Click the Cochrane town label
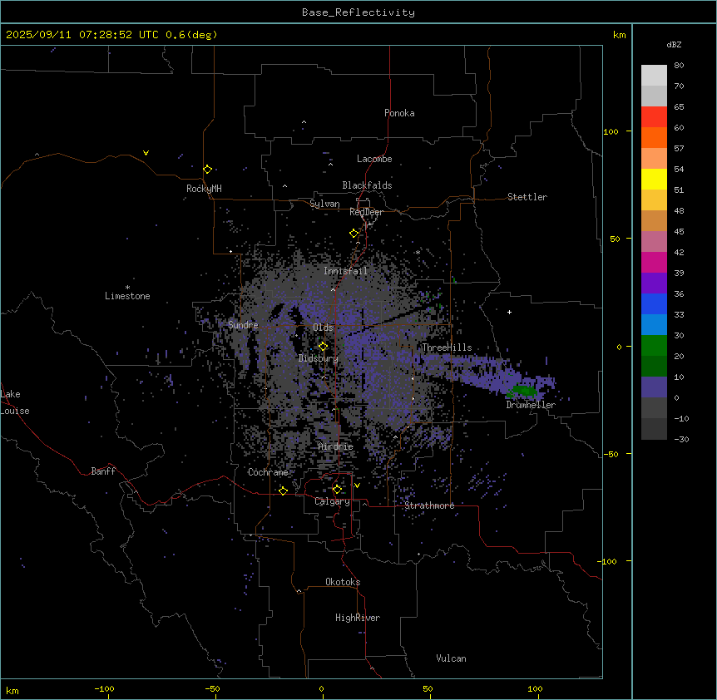Viewport: 717px width, 700px height. click(x=268, y=472)
